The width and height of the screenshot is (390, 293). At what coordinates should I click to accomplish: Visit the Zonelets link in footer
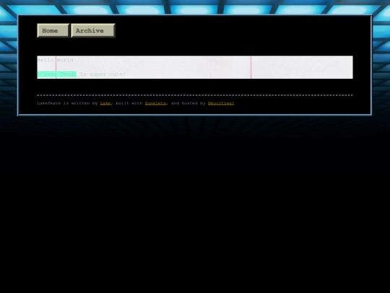click(155, 103)
